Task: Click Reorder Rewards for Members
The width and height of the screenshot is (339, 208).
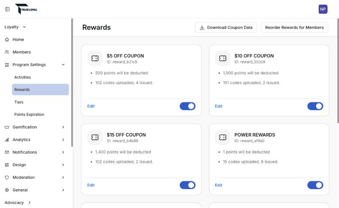Action: point(294,27)
